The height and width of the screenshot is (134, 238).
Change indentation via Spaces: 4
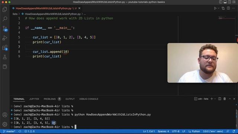click(x=163, y=131)
